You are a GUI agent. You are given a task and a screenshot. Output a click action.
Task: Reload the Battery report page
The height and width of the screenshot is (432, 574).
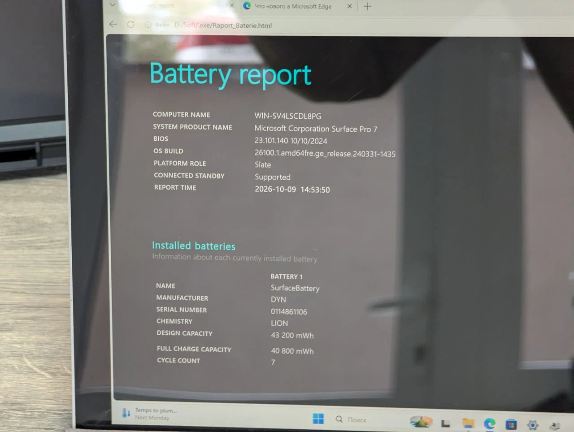click(131, 24)
